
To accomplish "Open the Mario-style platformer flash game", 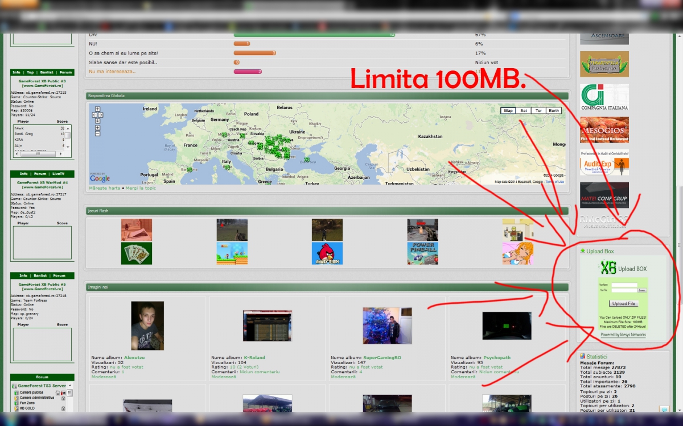I will pyautogui.click(x=232, y=253).
